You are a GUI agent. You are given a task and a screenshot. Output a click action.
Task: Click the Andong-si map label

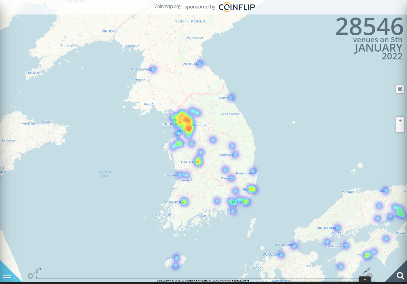coord(226,155)
